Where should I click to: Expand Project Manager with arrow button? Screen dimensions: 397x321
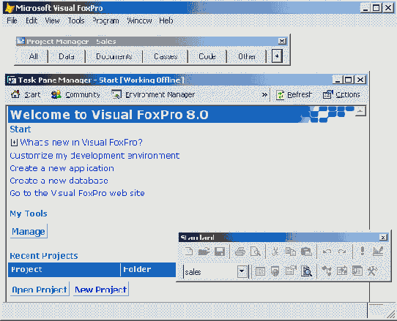pyautogui.click(x=277, y=56)
